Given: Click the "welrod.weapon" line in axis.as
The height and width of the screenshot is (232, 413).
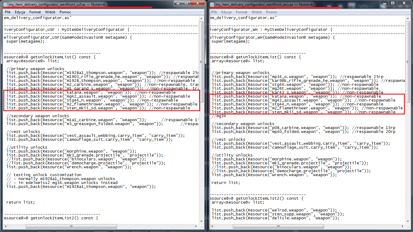Looking at the screenshot, I should pos(274,210).
